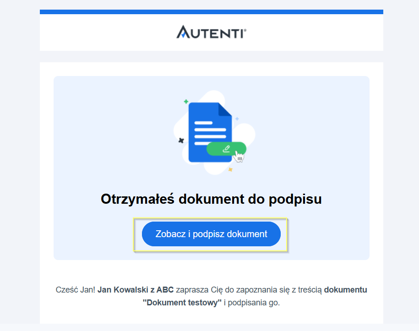Click the yellow cross sparkle below the document
This screenshot has width=419, height=331.
(230, 169)
